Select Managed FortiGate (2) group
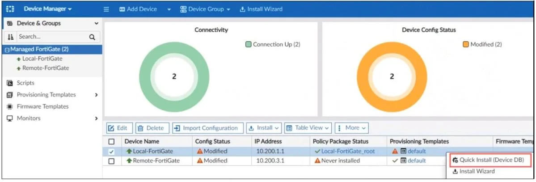This screenshot has width=536, height=182. (x=39, y=49)
